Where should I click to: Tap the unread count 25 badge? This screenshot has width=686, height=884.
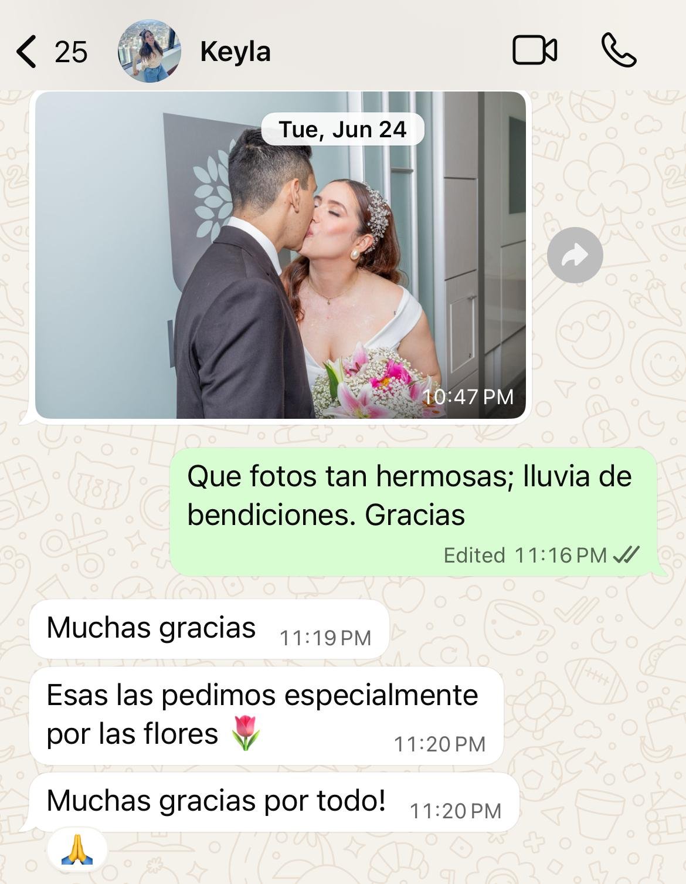[71, 52]
